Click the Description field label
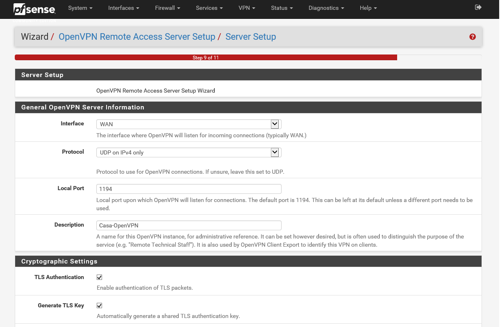 (x=69, y=225)
